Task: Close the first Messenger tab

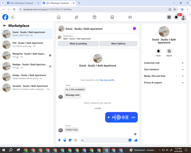Action: pyautogui.click(x=38, y=3)
